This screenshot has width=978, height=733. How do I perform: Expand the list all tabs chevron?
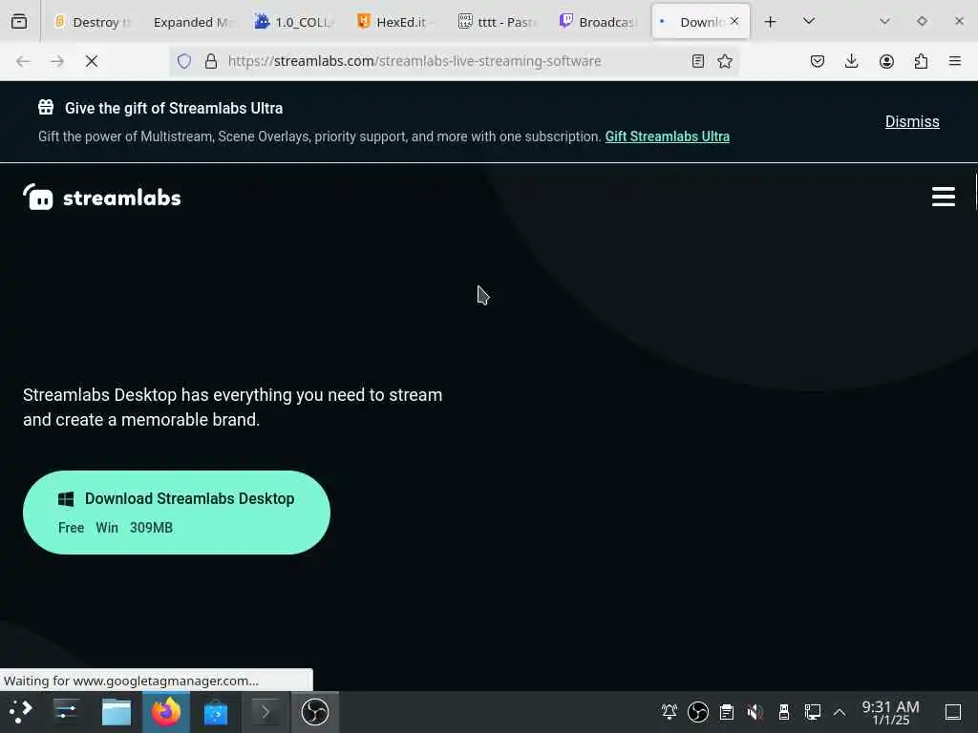808,21
